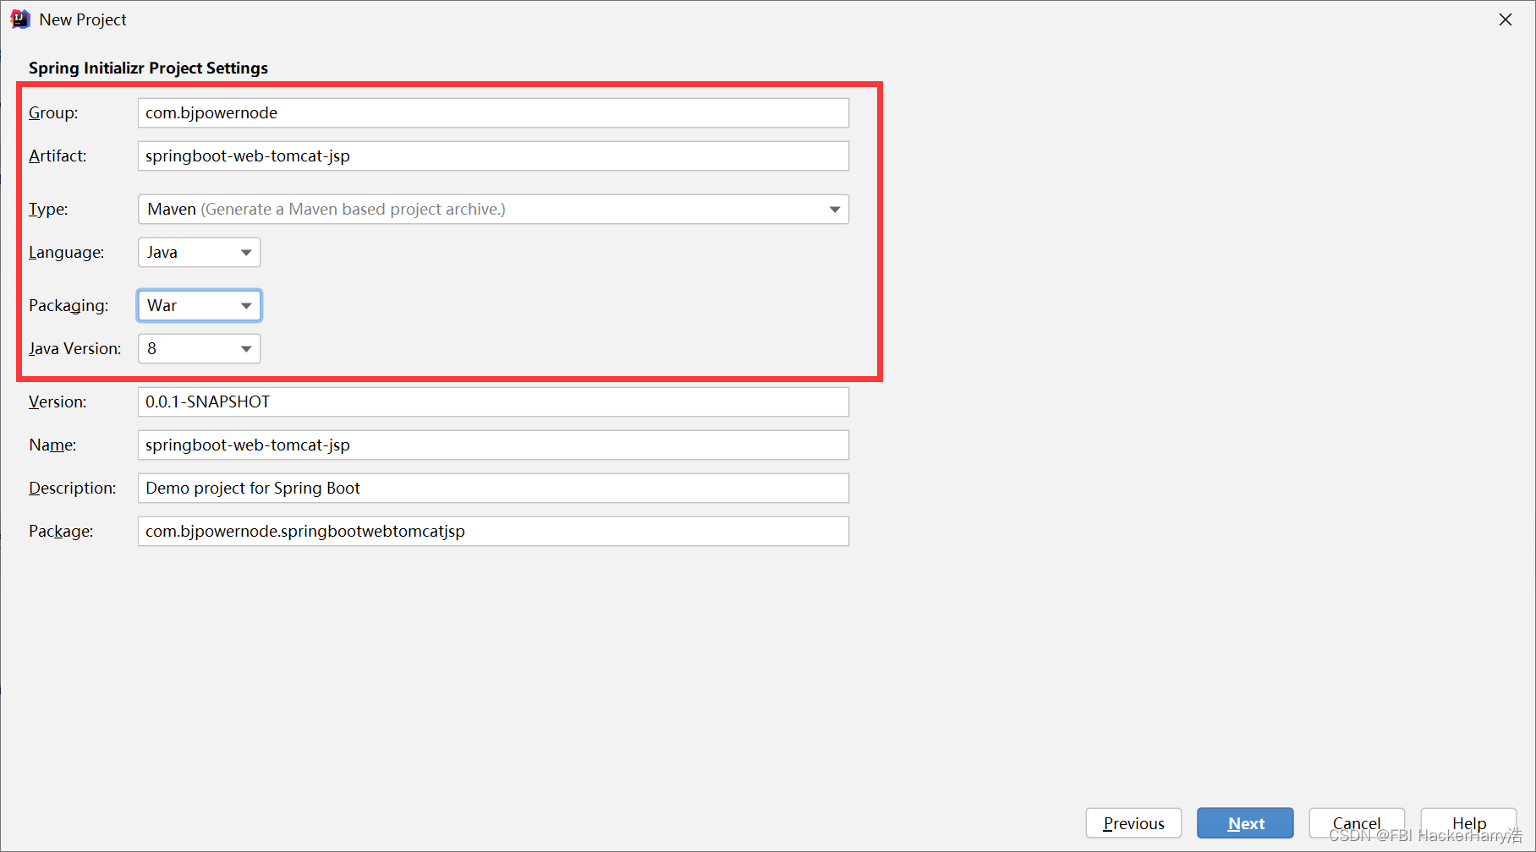Open the Java Version 8 dropdown
Image resolution: width=1536 pixels, height=852 pixels.
[x=199, y=348]
